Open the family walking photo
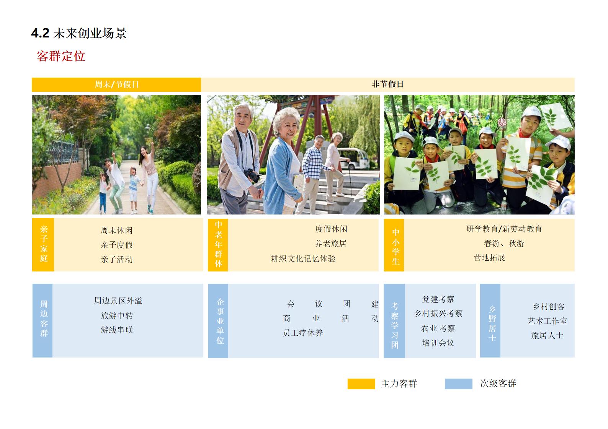Screen dimensions: 608x429 click(x=116, y=154)
